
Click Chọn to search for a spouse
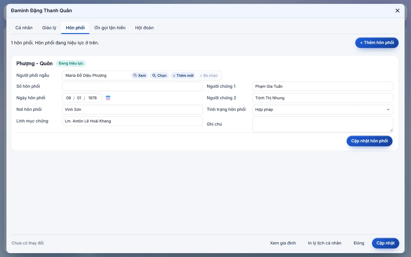[159, 76]
